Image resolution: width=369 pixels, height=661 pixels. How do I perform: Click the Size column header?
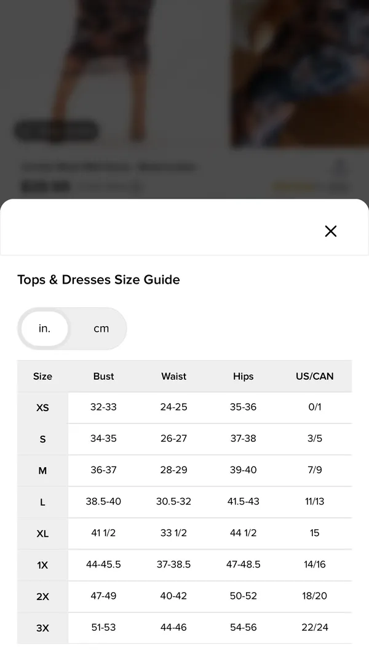tap(42, 377)
